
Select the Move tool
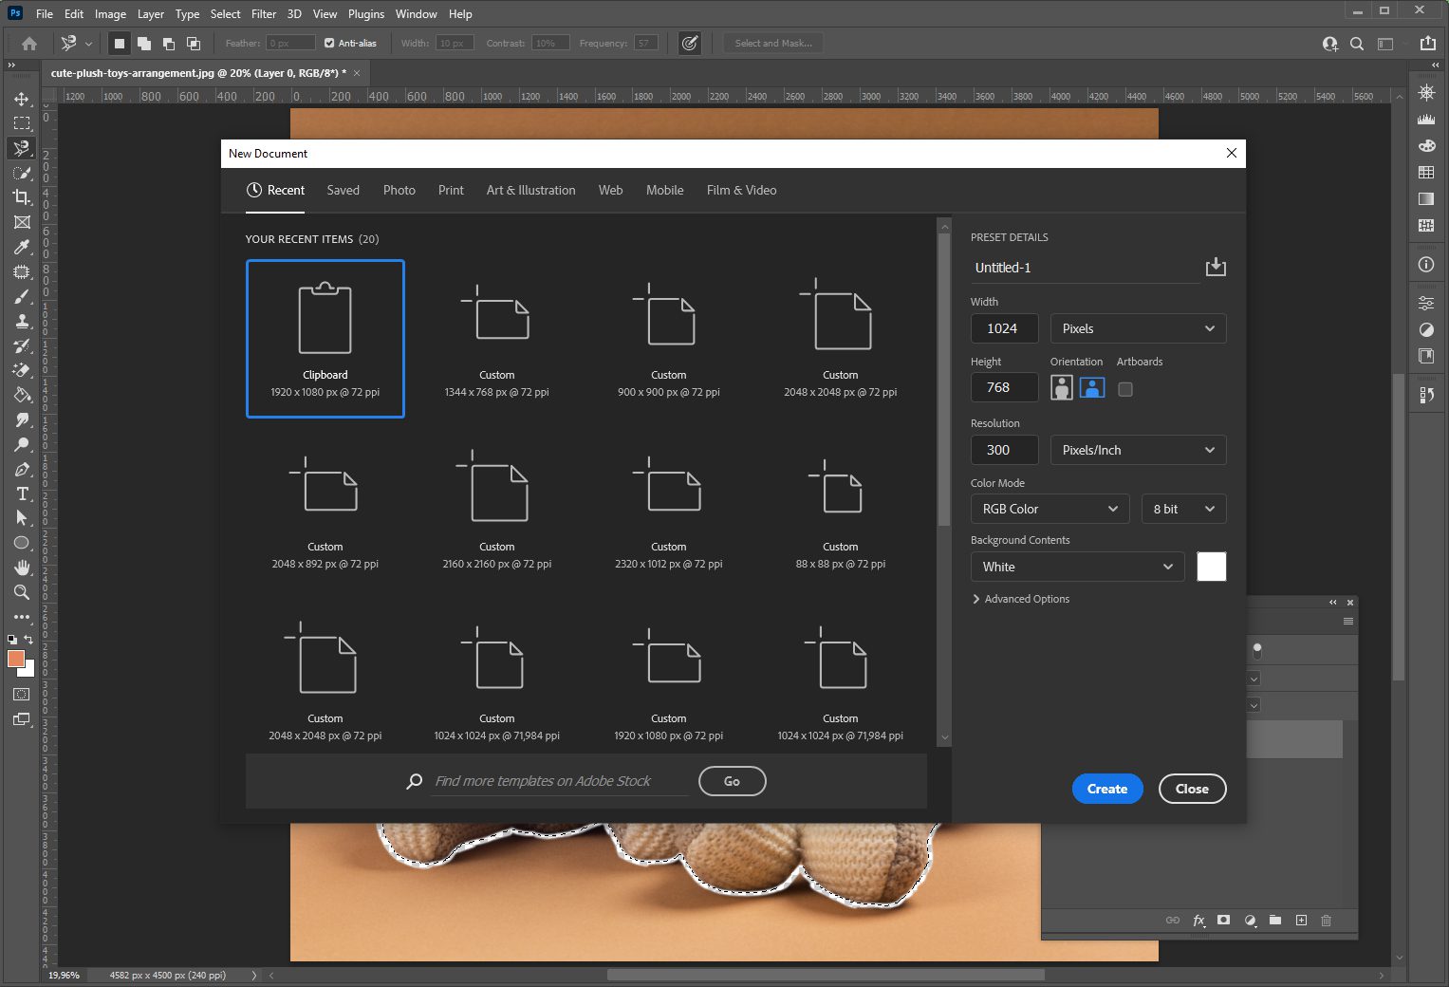coord(22,99)
